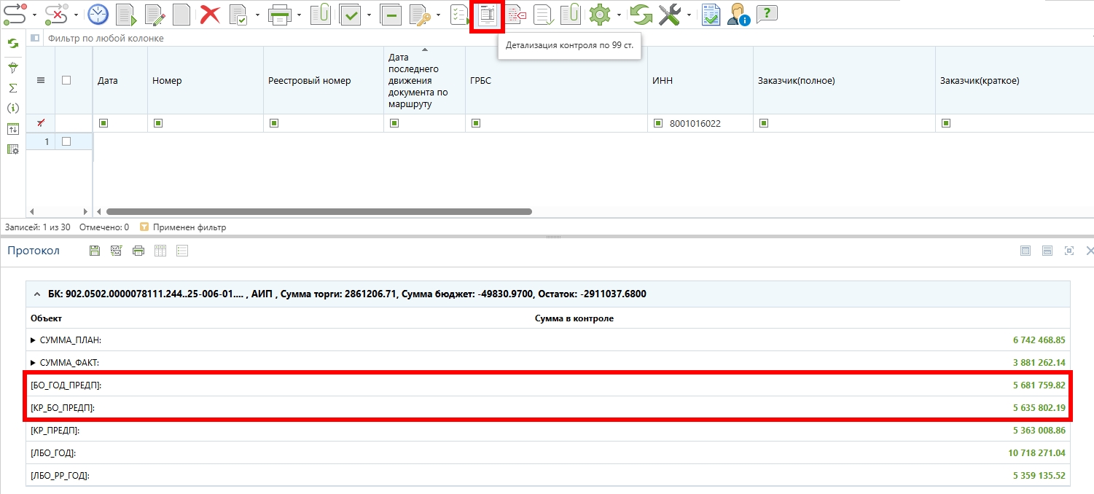Click the funnel filter icon in left sidebar
The height and width of the screenshot is (494, 1094).
pyautogui.click(x=12, y=68)
